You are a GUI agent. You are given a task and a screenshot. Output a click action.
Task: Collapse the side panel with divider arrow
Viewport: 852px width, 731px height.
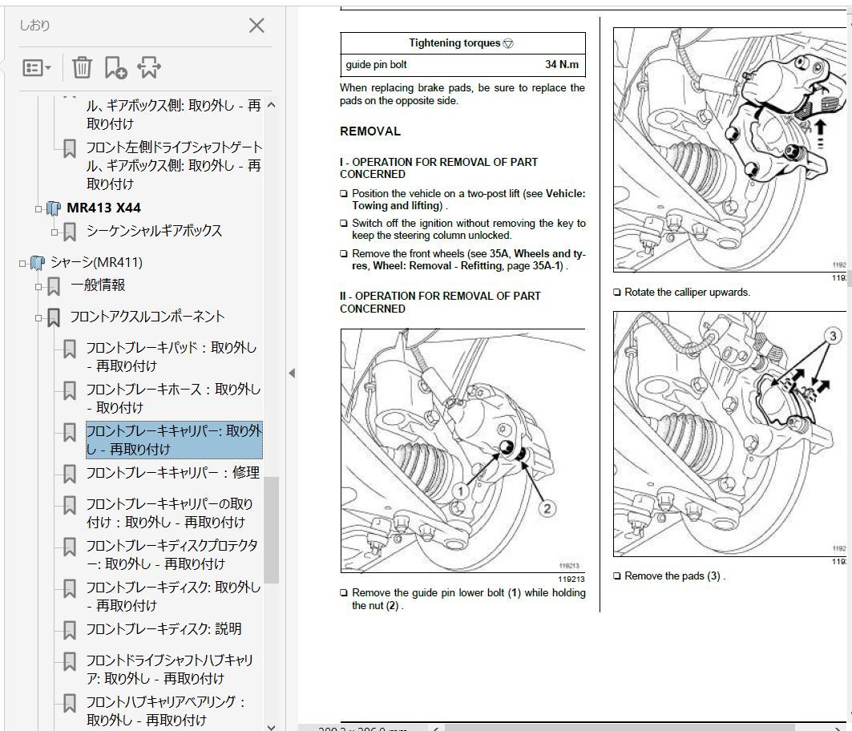point(292,373)
